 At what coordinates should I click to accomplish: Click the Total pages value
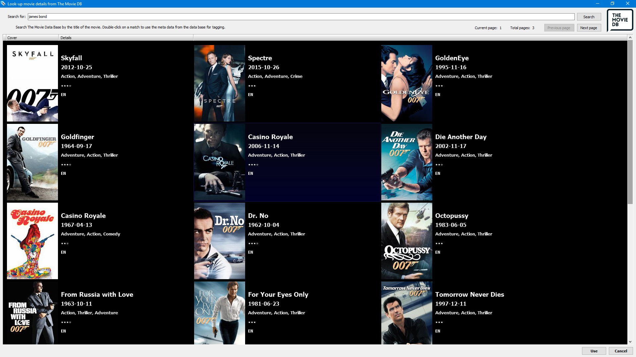click(x=533, y=28)
